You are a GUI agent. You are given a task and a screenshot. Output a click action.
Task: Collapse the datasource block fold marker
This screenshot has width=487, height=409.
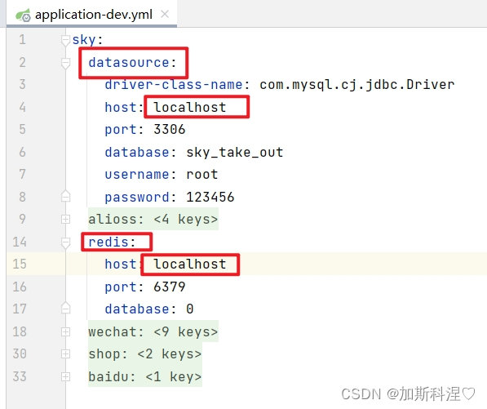tap(65, 64)
